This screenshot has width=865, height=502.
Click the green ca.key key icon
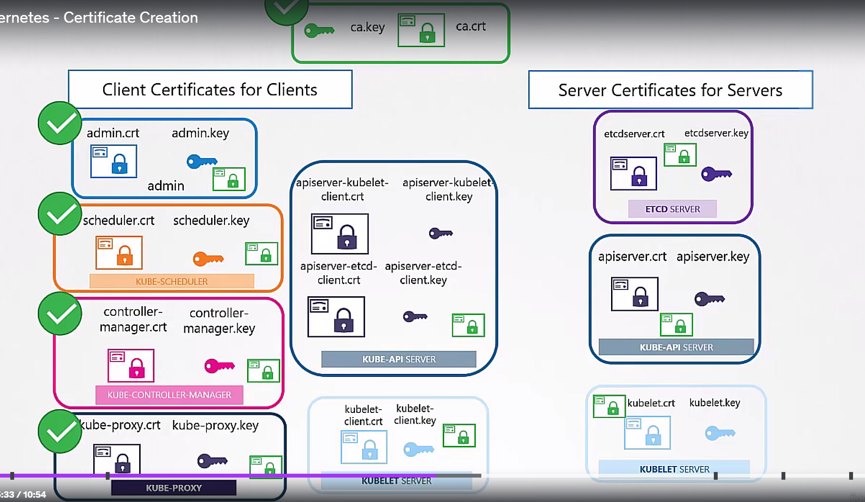click(x=319, y=30)
